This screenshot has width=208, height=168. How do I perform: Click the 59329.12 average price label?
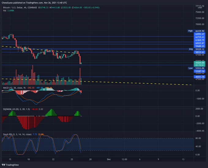coord(200,49)
